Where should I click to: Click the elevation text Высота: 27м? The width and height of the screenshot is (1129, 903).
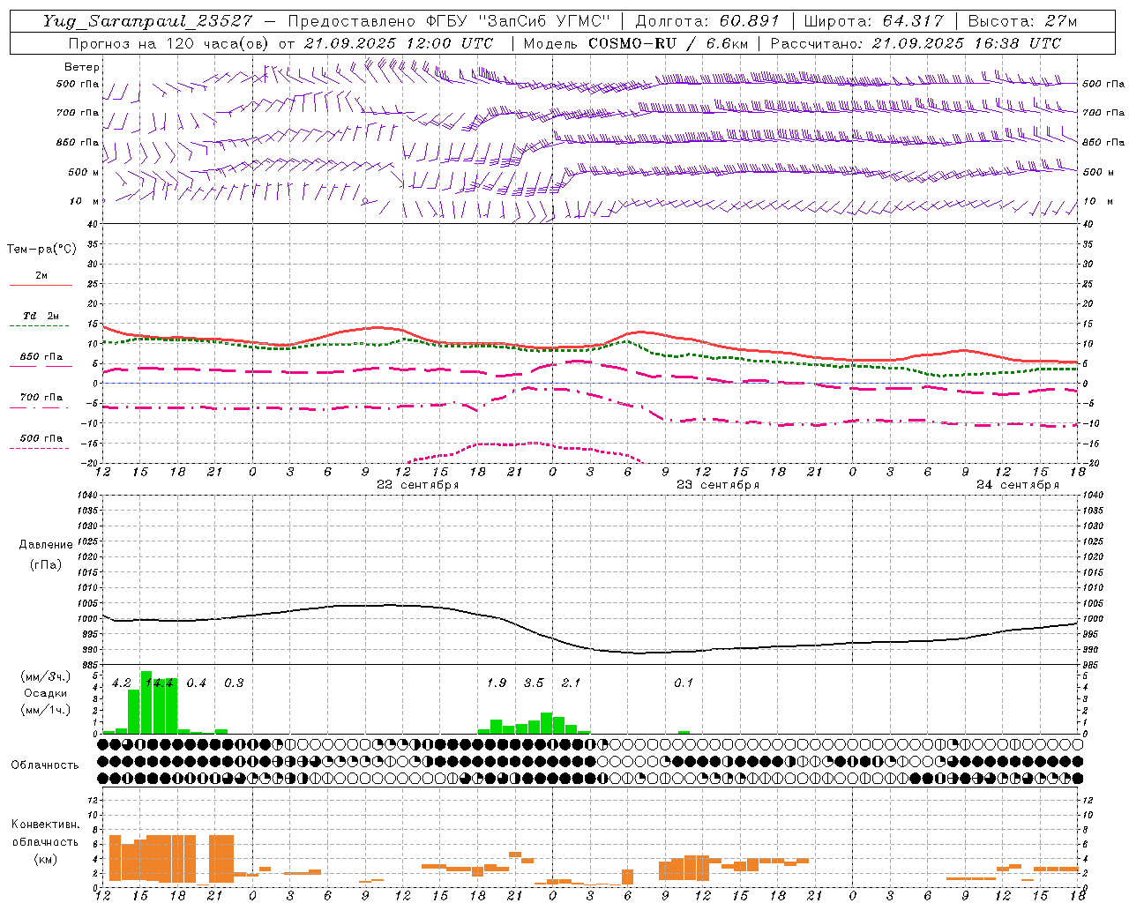click(x=1022, y=21)
